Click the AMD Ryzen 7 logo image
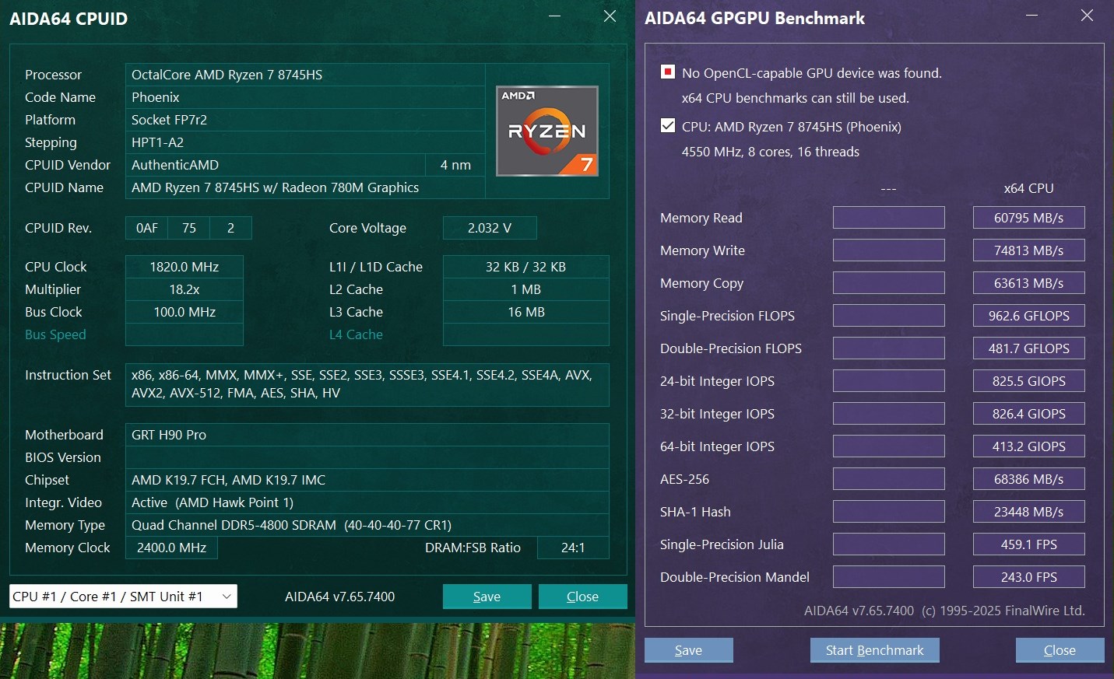 pos(547,131)
